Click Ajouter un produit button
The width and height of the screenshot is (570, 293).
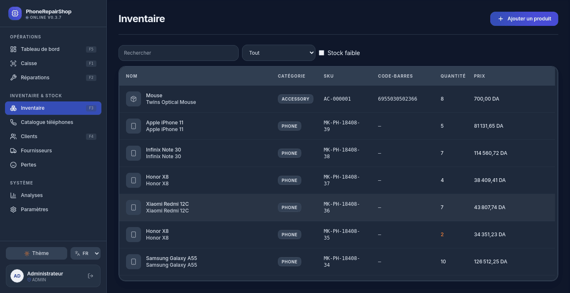(x=524, y=19)
